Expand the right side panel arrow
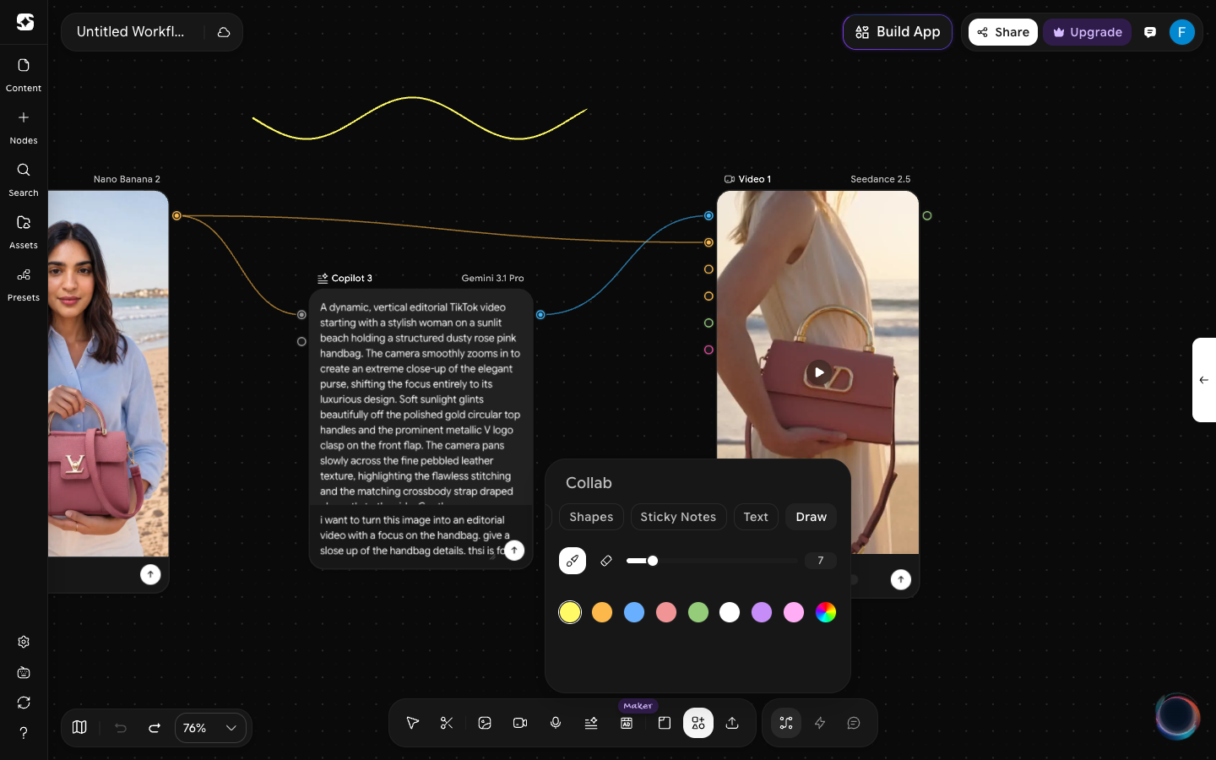Screen dimensions: 1216x760 pyautogui.click(x=1204, y=380)
